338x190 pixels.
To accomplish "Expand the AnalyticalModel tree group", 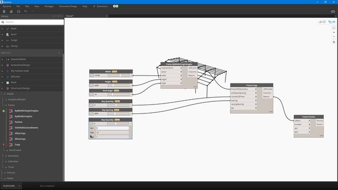I will tap(6, 100).
